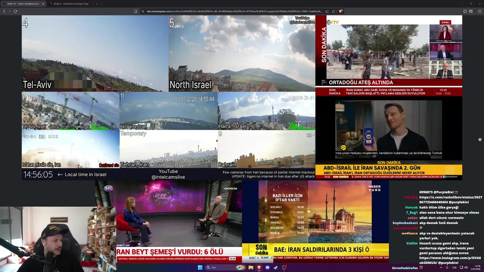The width and height of the screenshot is (484, 272).
Task: Click the speaker volume tray icon
Action: coord(465,267)
